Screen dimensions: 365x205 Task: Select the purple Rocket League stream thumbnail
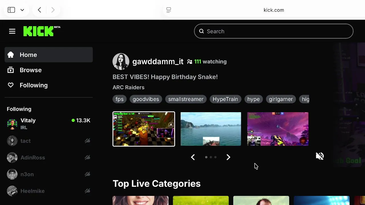(x=278, y=129)
